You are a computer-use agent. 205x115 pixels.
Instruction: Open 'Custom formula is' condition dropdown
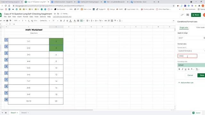191,51
